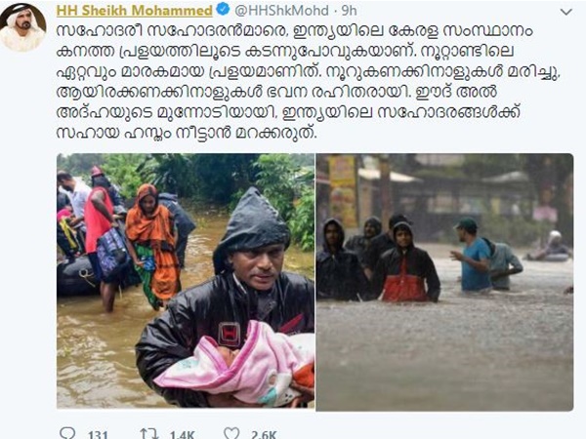Click the 9h tweet timestamp
The image size is (586, 439).
349,11
